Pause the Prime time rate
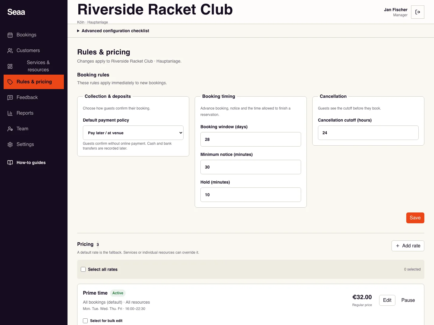This screenshot has width=434, height=325. click(x=408, y=300)
